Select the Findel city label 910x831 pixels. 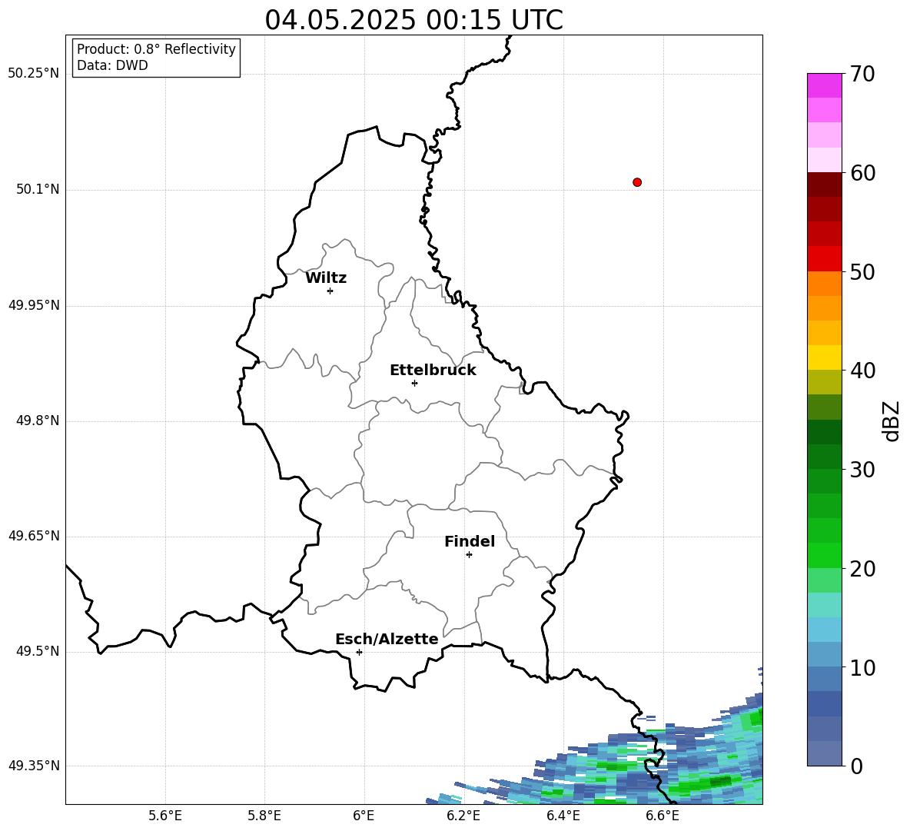click(470, 541)
